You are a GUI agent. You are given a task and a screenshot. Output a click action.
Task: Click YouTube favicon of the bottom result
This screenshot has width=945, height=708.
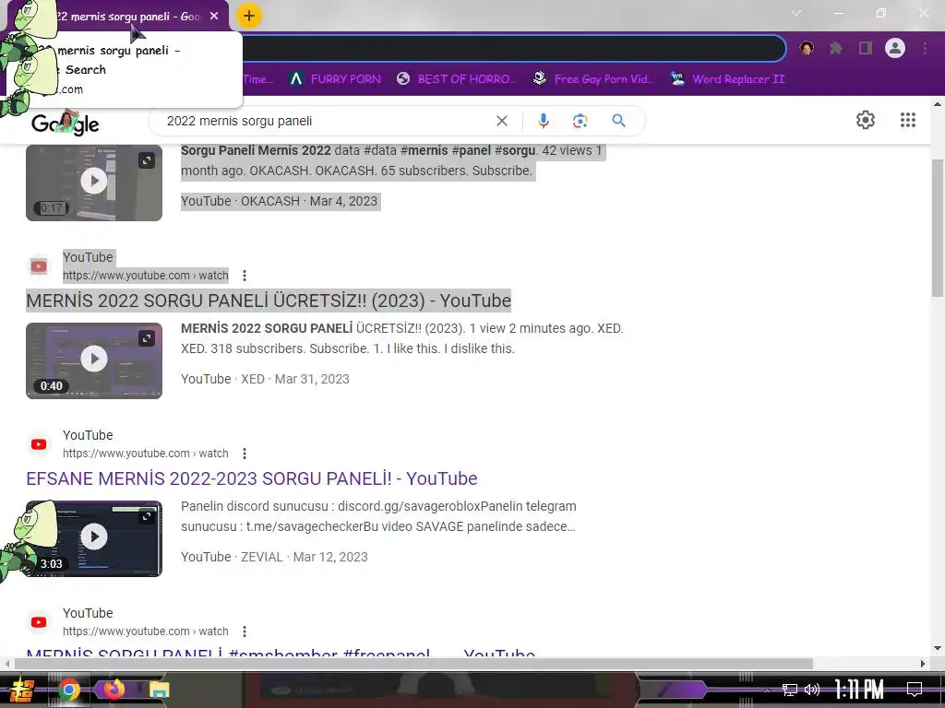tap(39, 622)
